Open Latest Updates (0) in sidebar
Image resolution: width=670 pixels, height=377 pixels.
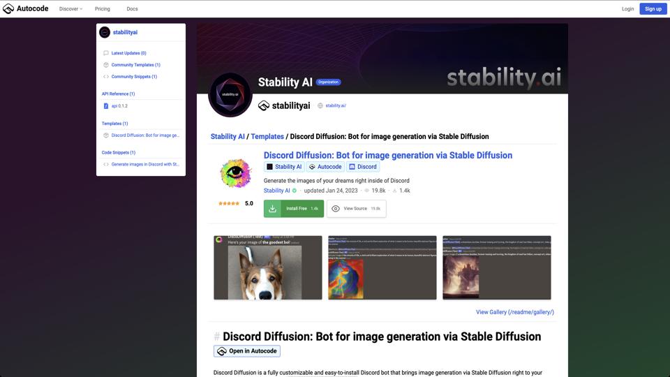pos(128,53)
